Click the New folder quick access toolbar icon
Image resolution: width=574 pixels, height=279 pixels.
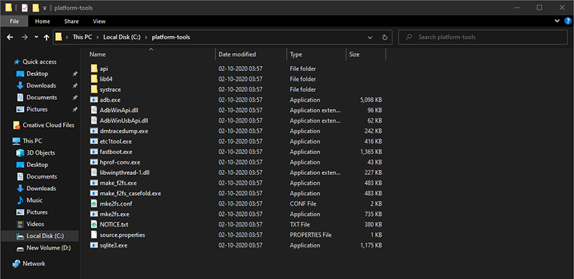coord(35,8)
